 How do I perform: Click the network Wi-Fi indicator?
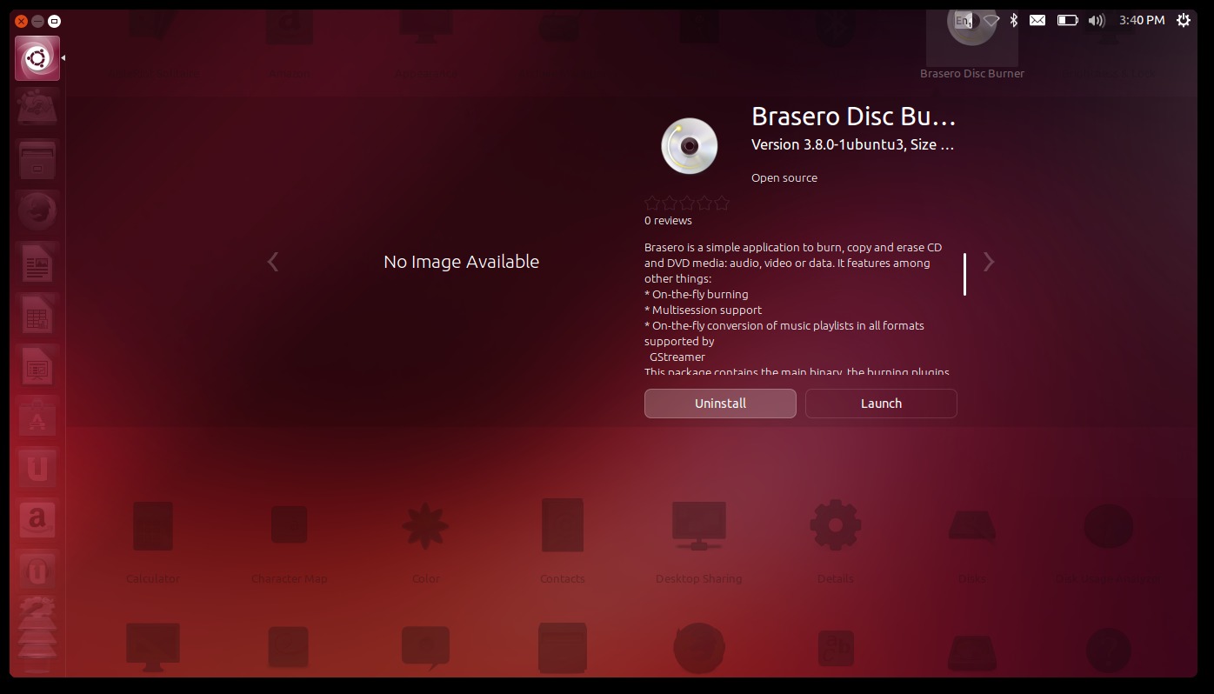(x=991, y=19)
